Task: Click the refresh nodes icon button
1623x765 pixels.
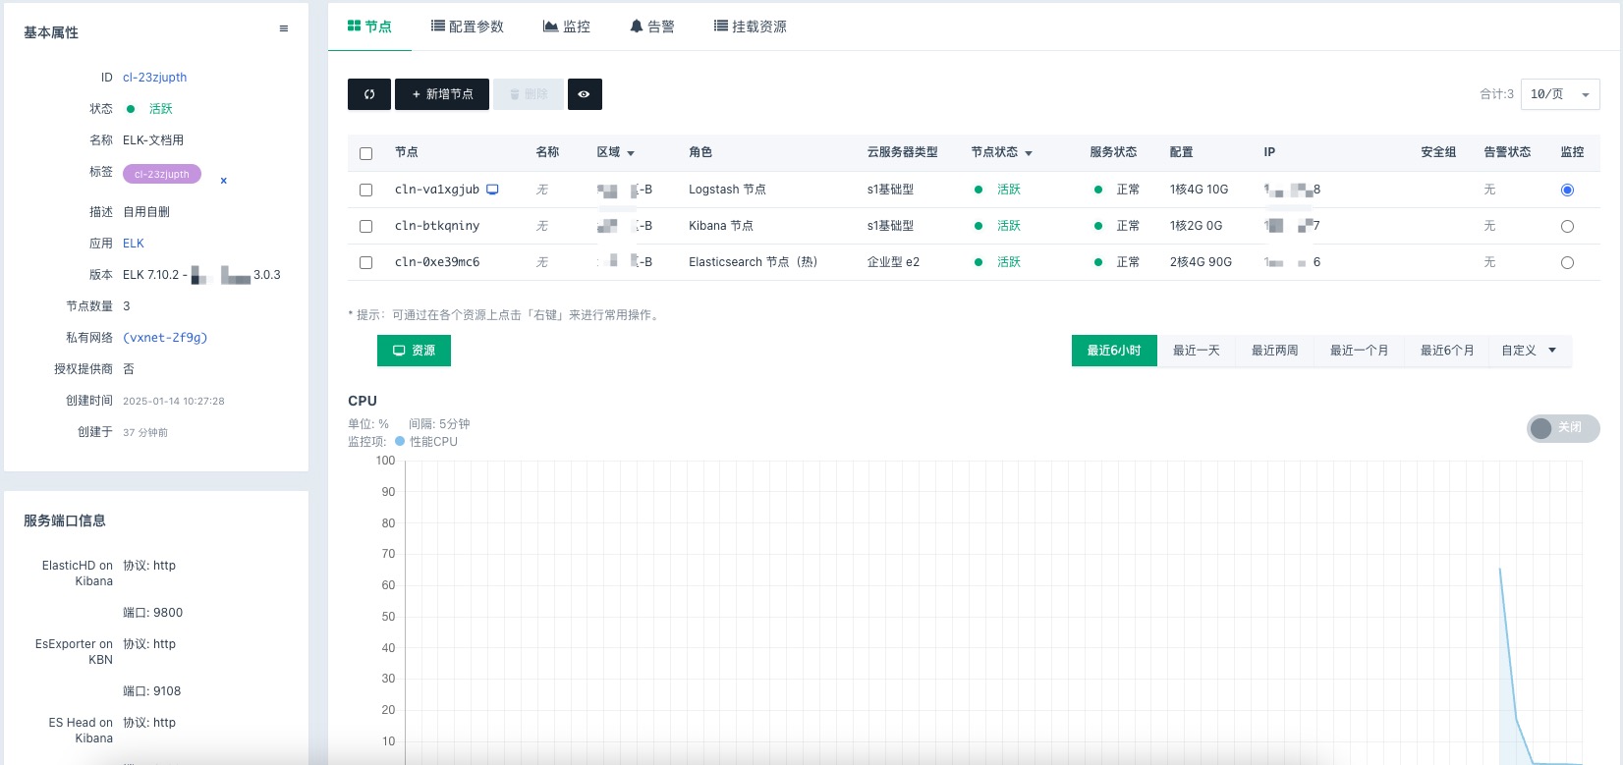Action: tap(369, 94)
